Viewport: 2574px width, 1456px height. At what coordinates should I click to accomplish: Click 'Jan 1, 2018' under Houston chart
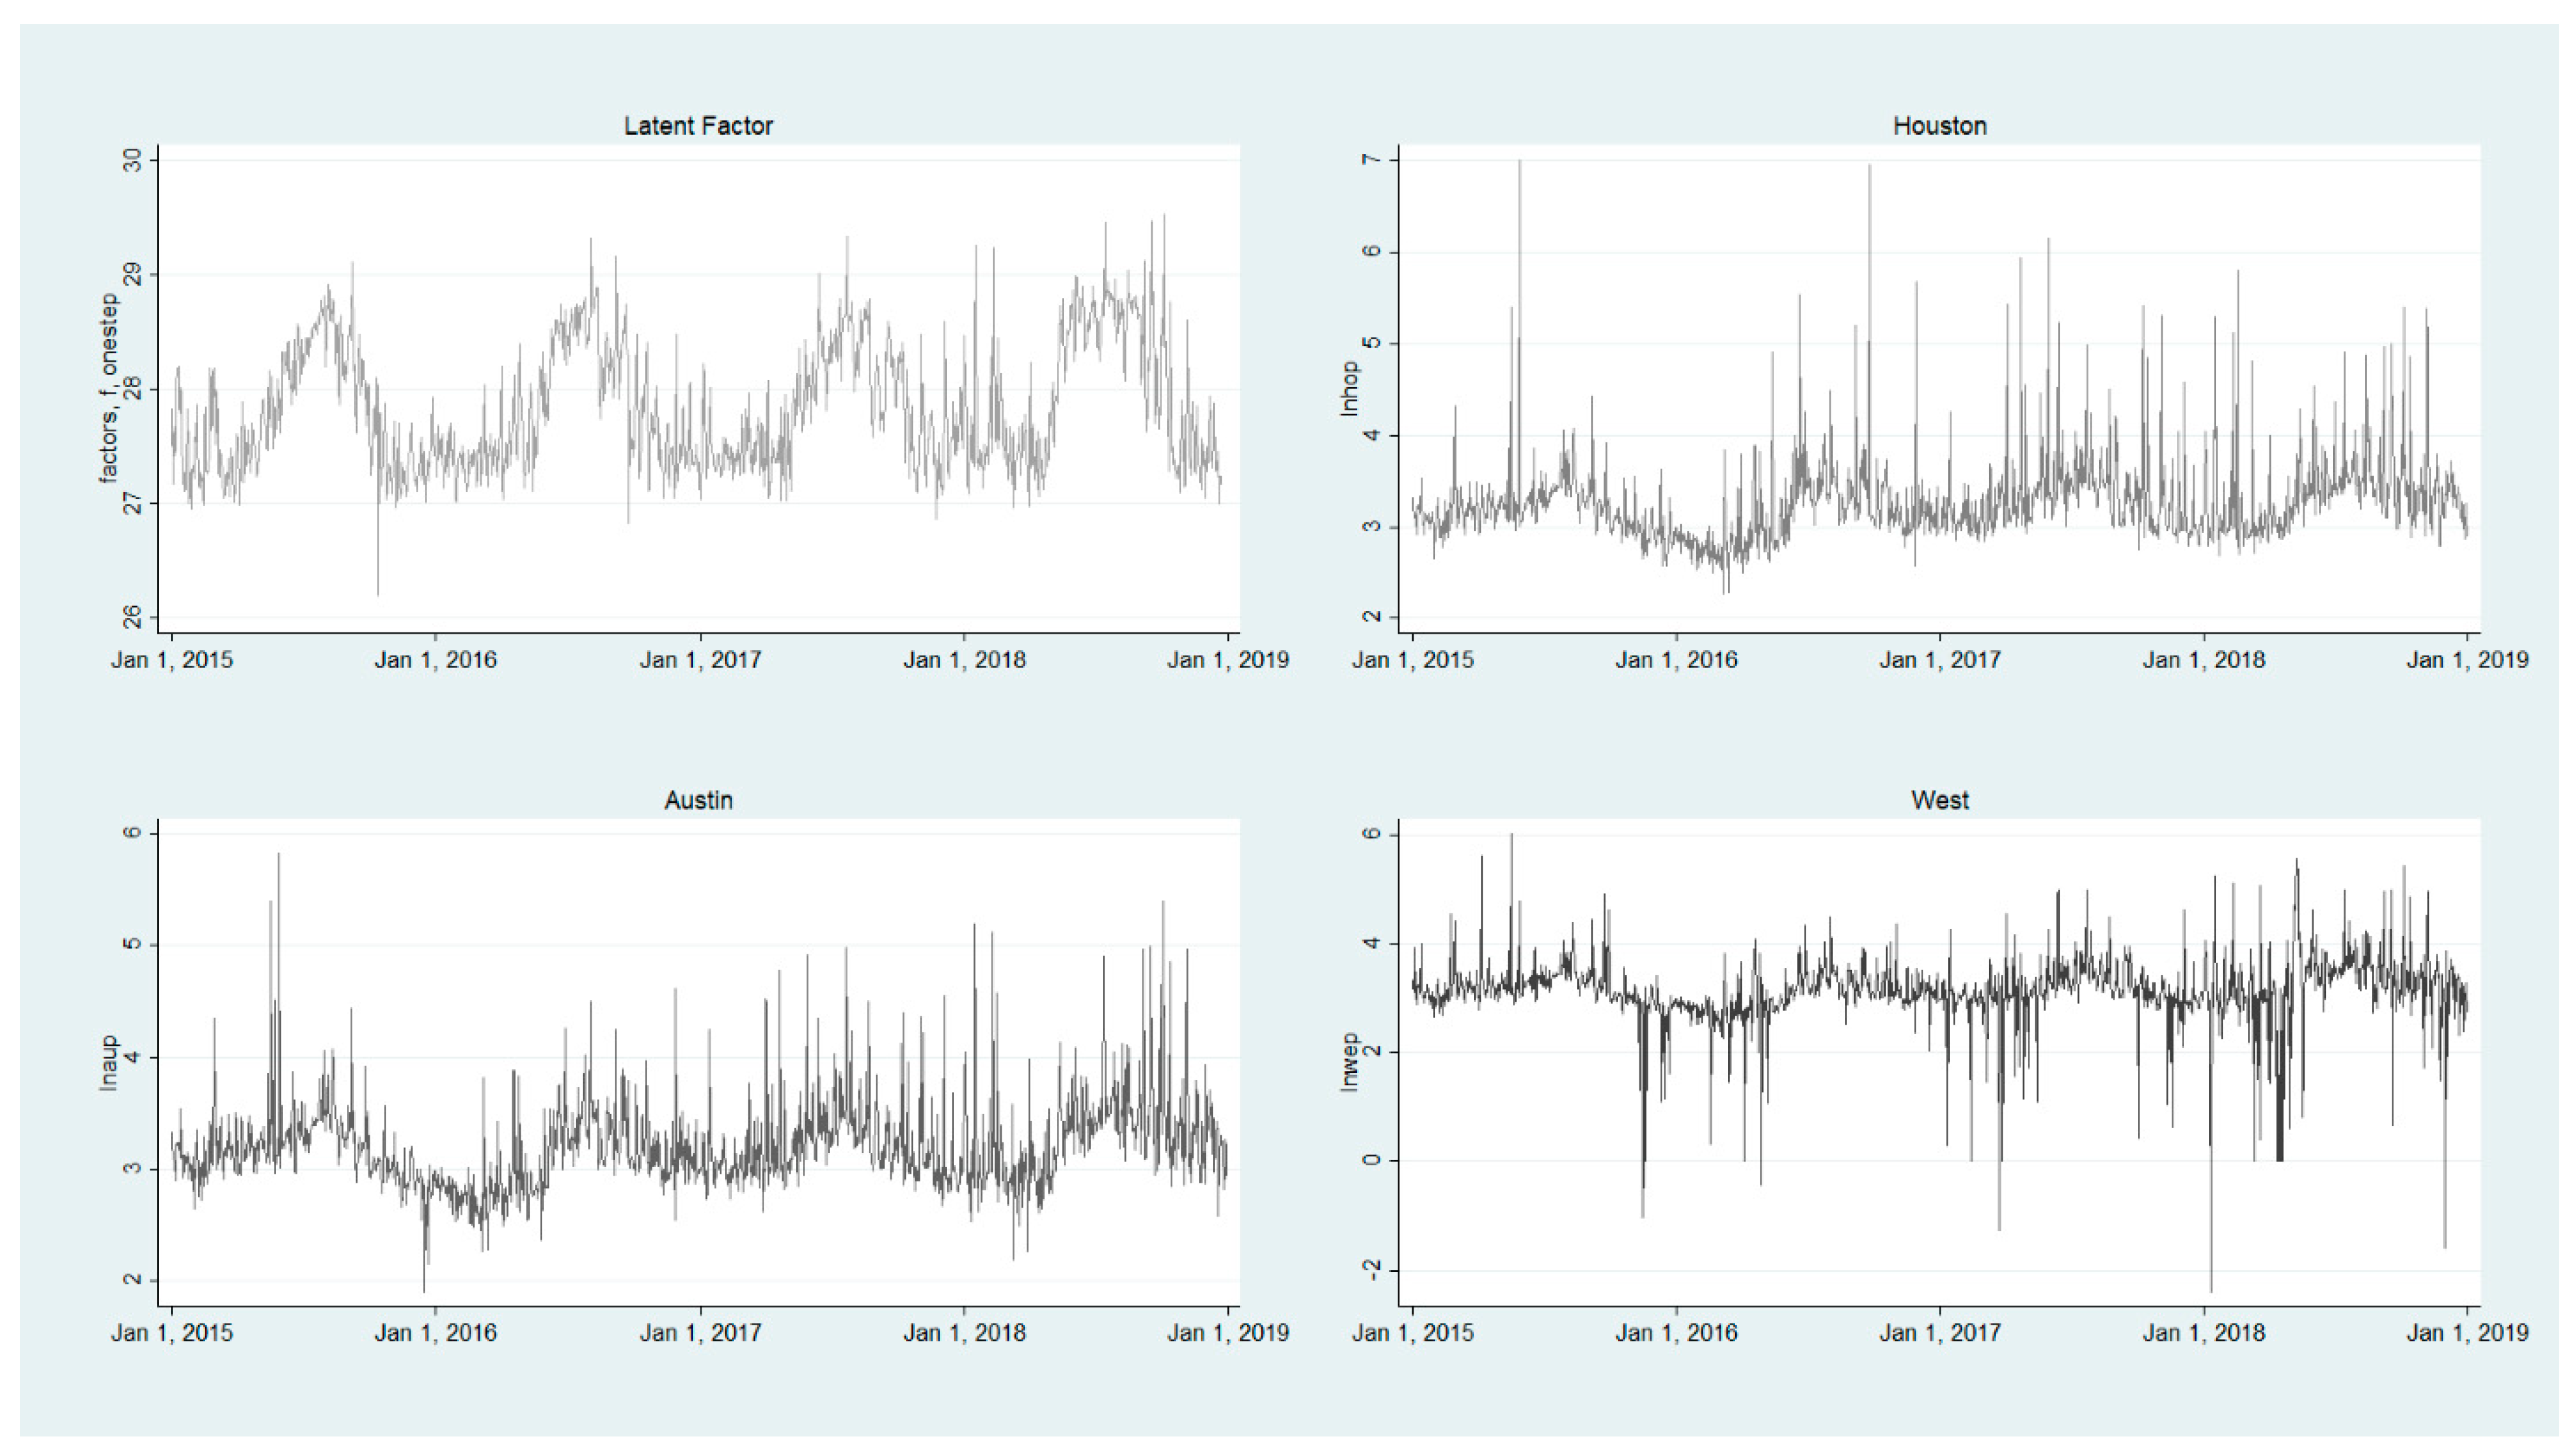(x=2205, y=660)
